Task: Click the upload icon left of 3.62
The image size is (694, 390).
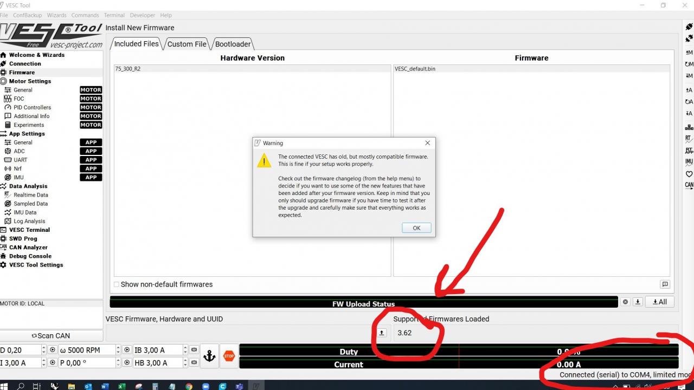Action: pos(382,333)
